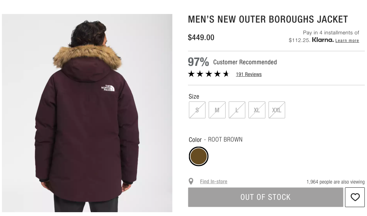The width and height of the screenshot is (367, 216).
Task: Click The North Face logo on jacket
Action: coord(108,88)
